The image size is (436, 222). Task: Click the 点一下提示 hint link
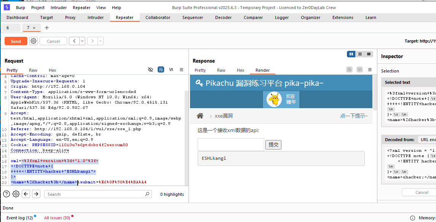click(354, 116)
